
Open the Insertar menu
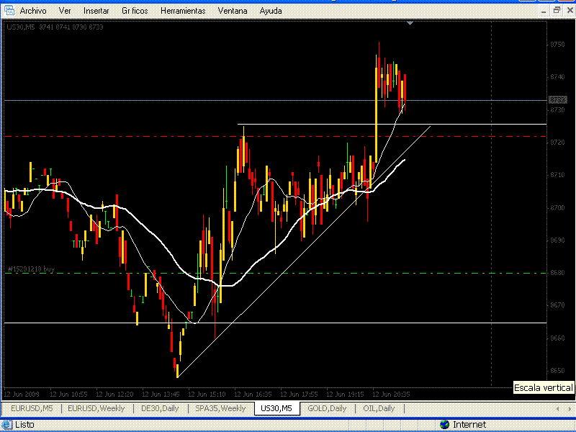click(x=96, y=11)
